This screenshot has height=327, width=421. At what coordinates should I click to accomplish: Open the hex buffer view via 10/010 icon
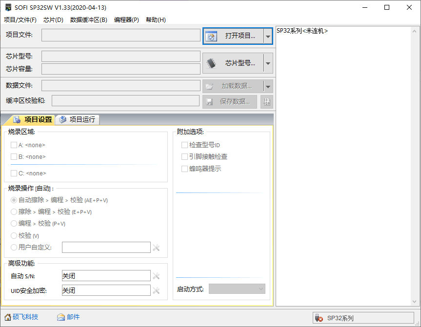266,102
